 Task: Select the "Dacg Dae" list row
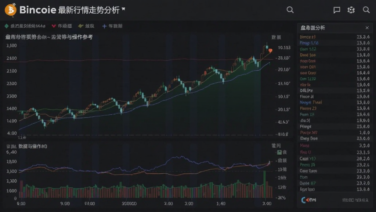point(335,138)
